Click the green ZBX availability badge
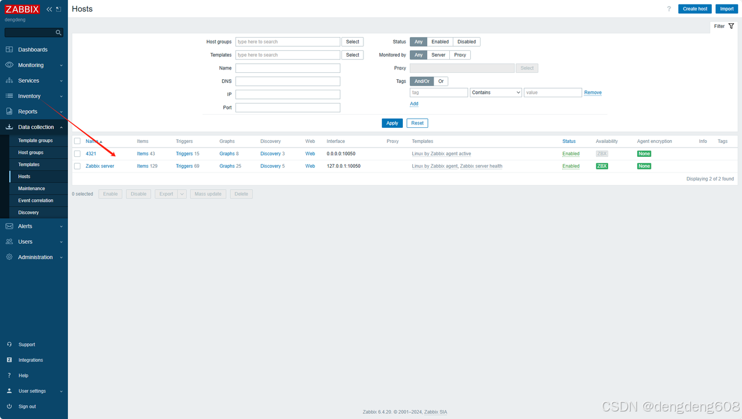 click(602, 166)
